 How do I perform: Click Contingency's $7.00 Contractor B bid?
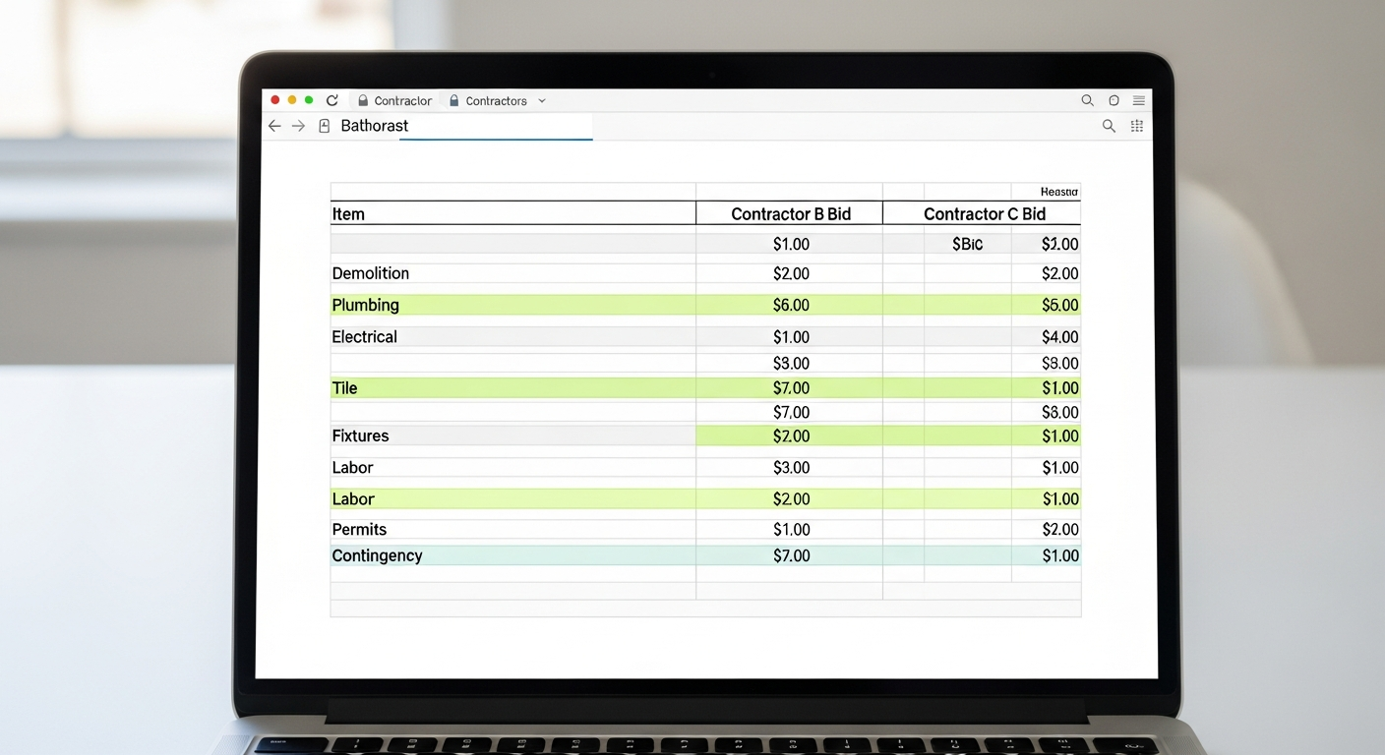click(791, 555)
